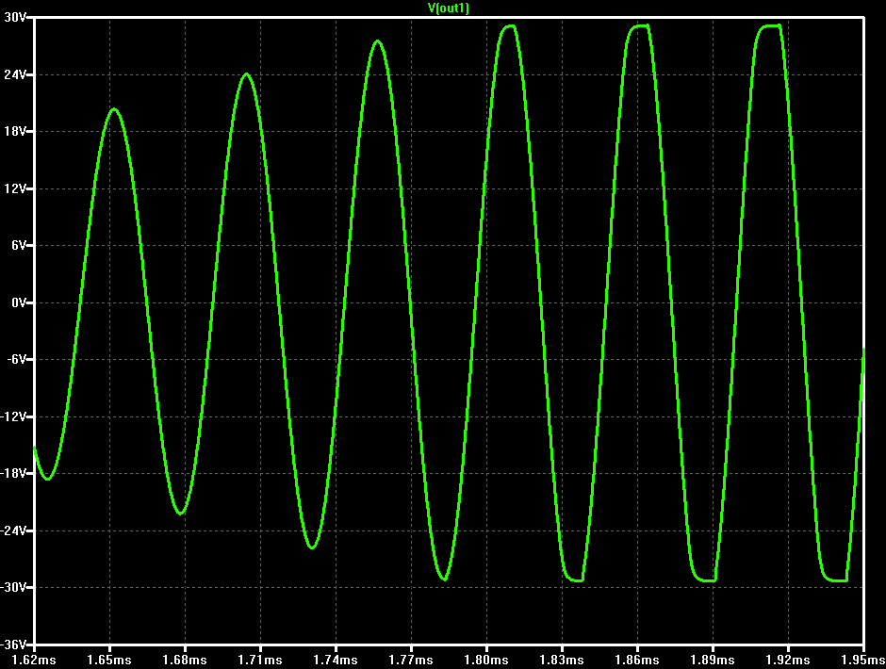This screenshot has height=669, width=886.
Task: Click the V(out1) trace label
Action: (449, 8)
